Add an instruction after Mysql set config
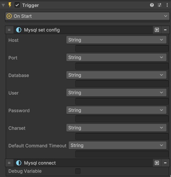Image resolution: width=171 pixels, height=177 pixels. point(157,30)
